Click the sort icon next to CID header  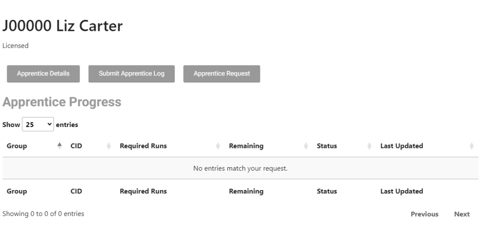[x=108, y=146]
